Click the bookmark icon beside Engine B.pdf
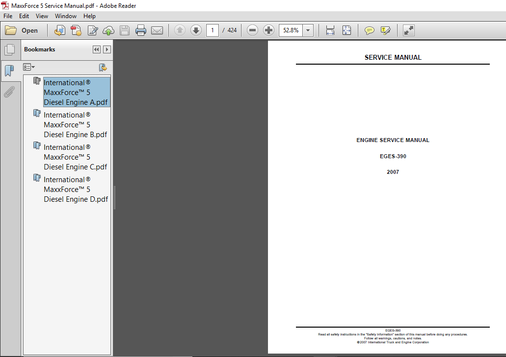 (37, 113)
